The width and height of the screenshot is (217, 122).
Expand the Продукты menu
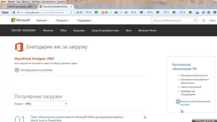pyautogui.click(x=63, y=20)
